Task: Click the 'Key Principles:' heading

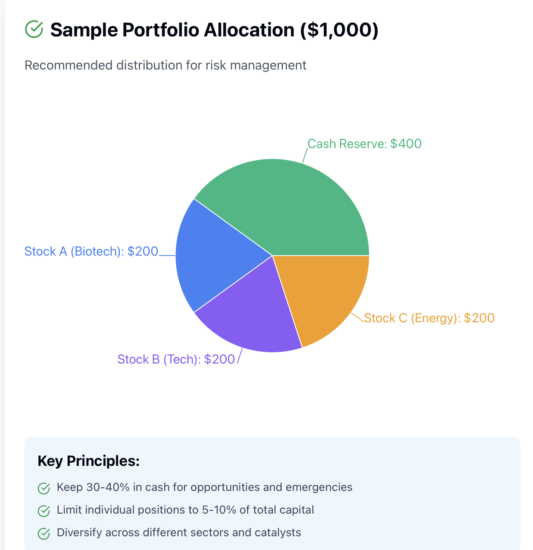Action: point(89,461)
